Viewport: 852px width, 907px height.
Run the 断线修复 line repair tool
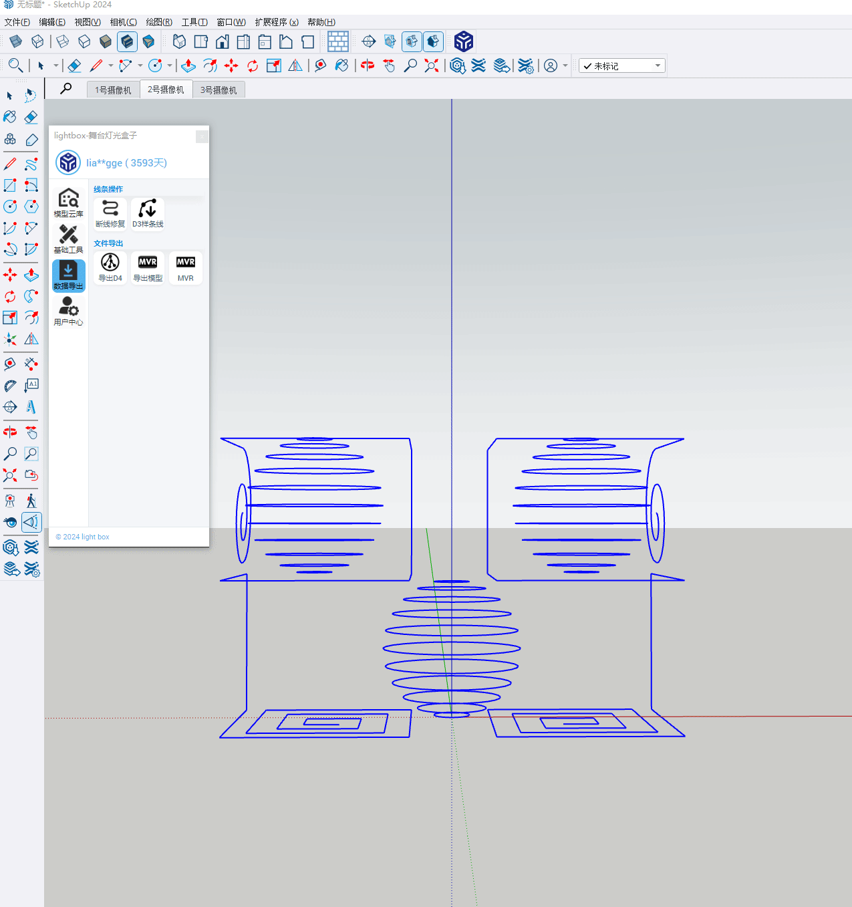[x=110, y=213]
